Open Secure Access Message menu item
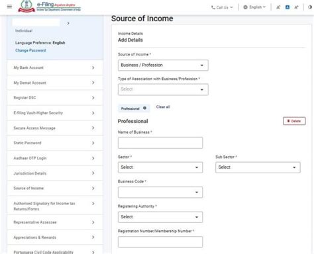The image size is (314, 254). 55,128
